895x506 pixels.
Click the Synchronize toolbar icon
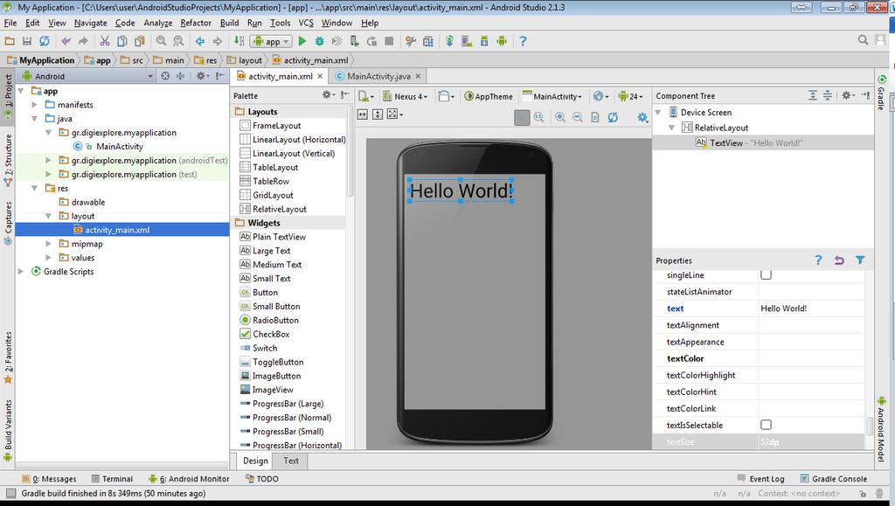44,41
